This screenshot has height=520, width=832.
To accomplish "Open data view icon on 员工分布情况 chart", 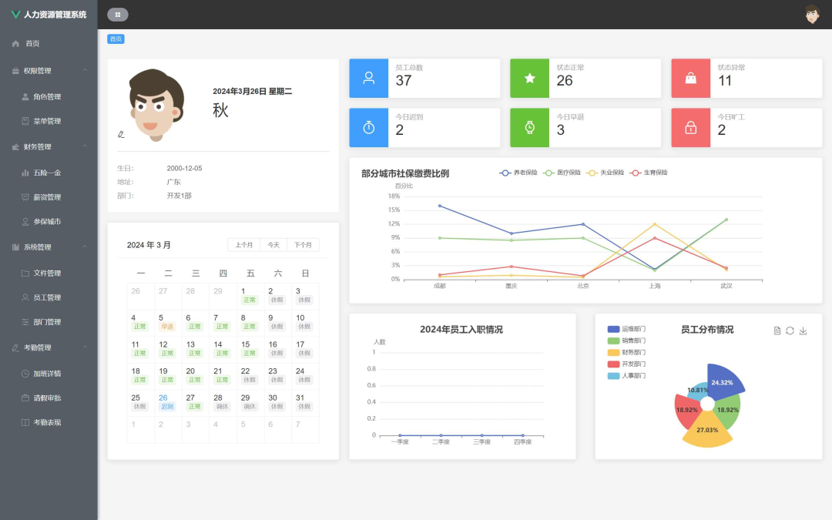I will click(x=777, y=330).
